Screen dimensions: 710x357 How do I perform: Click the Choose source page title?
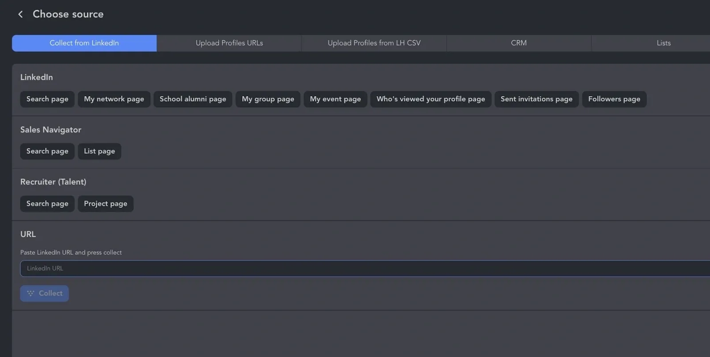pos(68,14)
